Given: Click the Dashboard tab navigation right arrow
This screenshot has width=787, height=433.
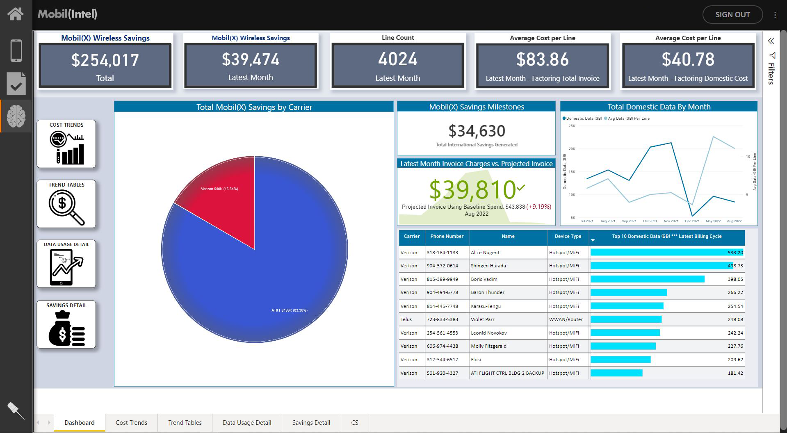Looking at the screenshot, I should click(49, 422).
